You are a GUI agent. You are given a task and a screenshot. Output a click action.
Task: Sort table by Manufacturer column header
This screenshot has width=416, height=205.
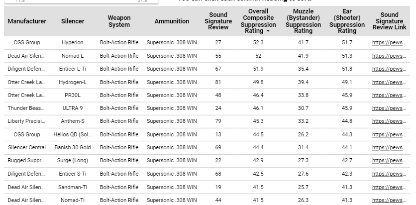[27, 21]
